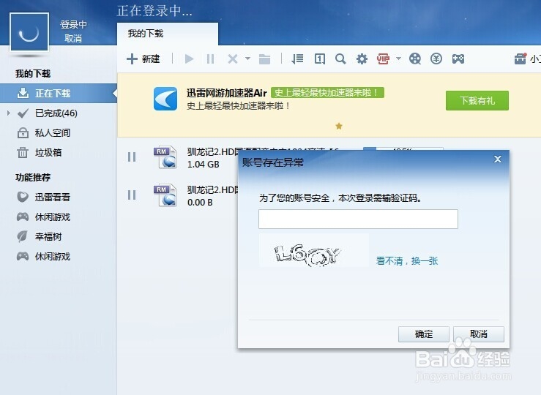Click the 新建 new download button

pos(143,59)
